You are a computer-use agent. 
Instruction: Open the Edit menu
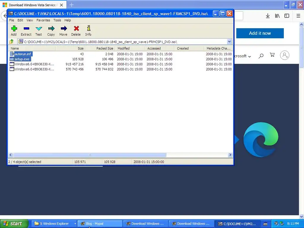coord(20,20)
